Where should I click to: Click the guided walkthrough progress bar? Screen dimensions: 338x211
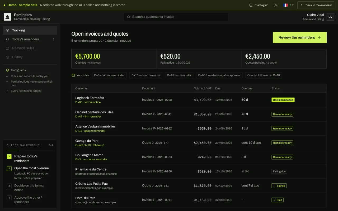coord(30,150)
